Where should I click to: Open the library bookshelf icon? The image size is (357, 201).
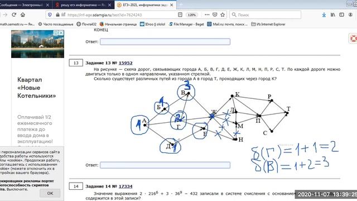coord(333,15)
